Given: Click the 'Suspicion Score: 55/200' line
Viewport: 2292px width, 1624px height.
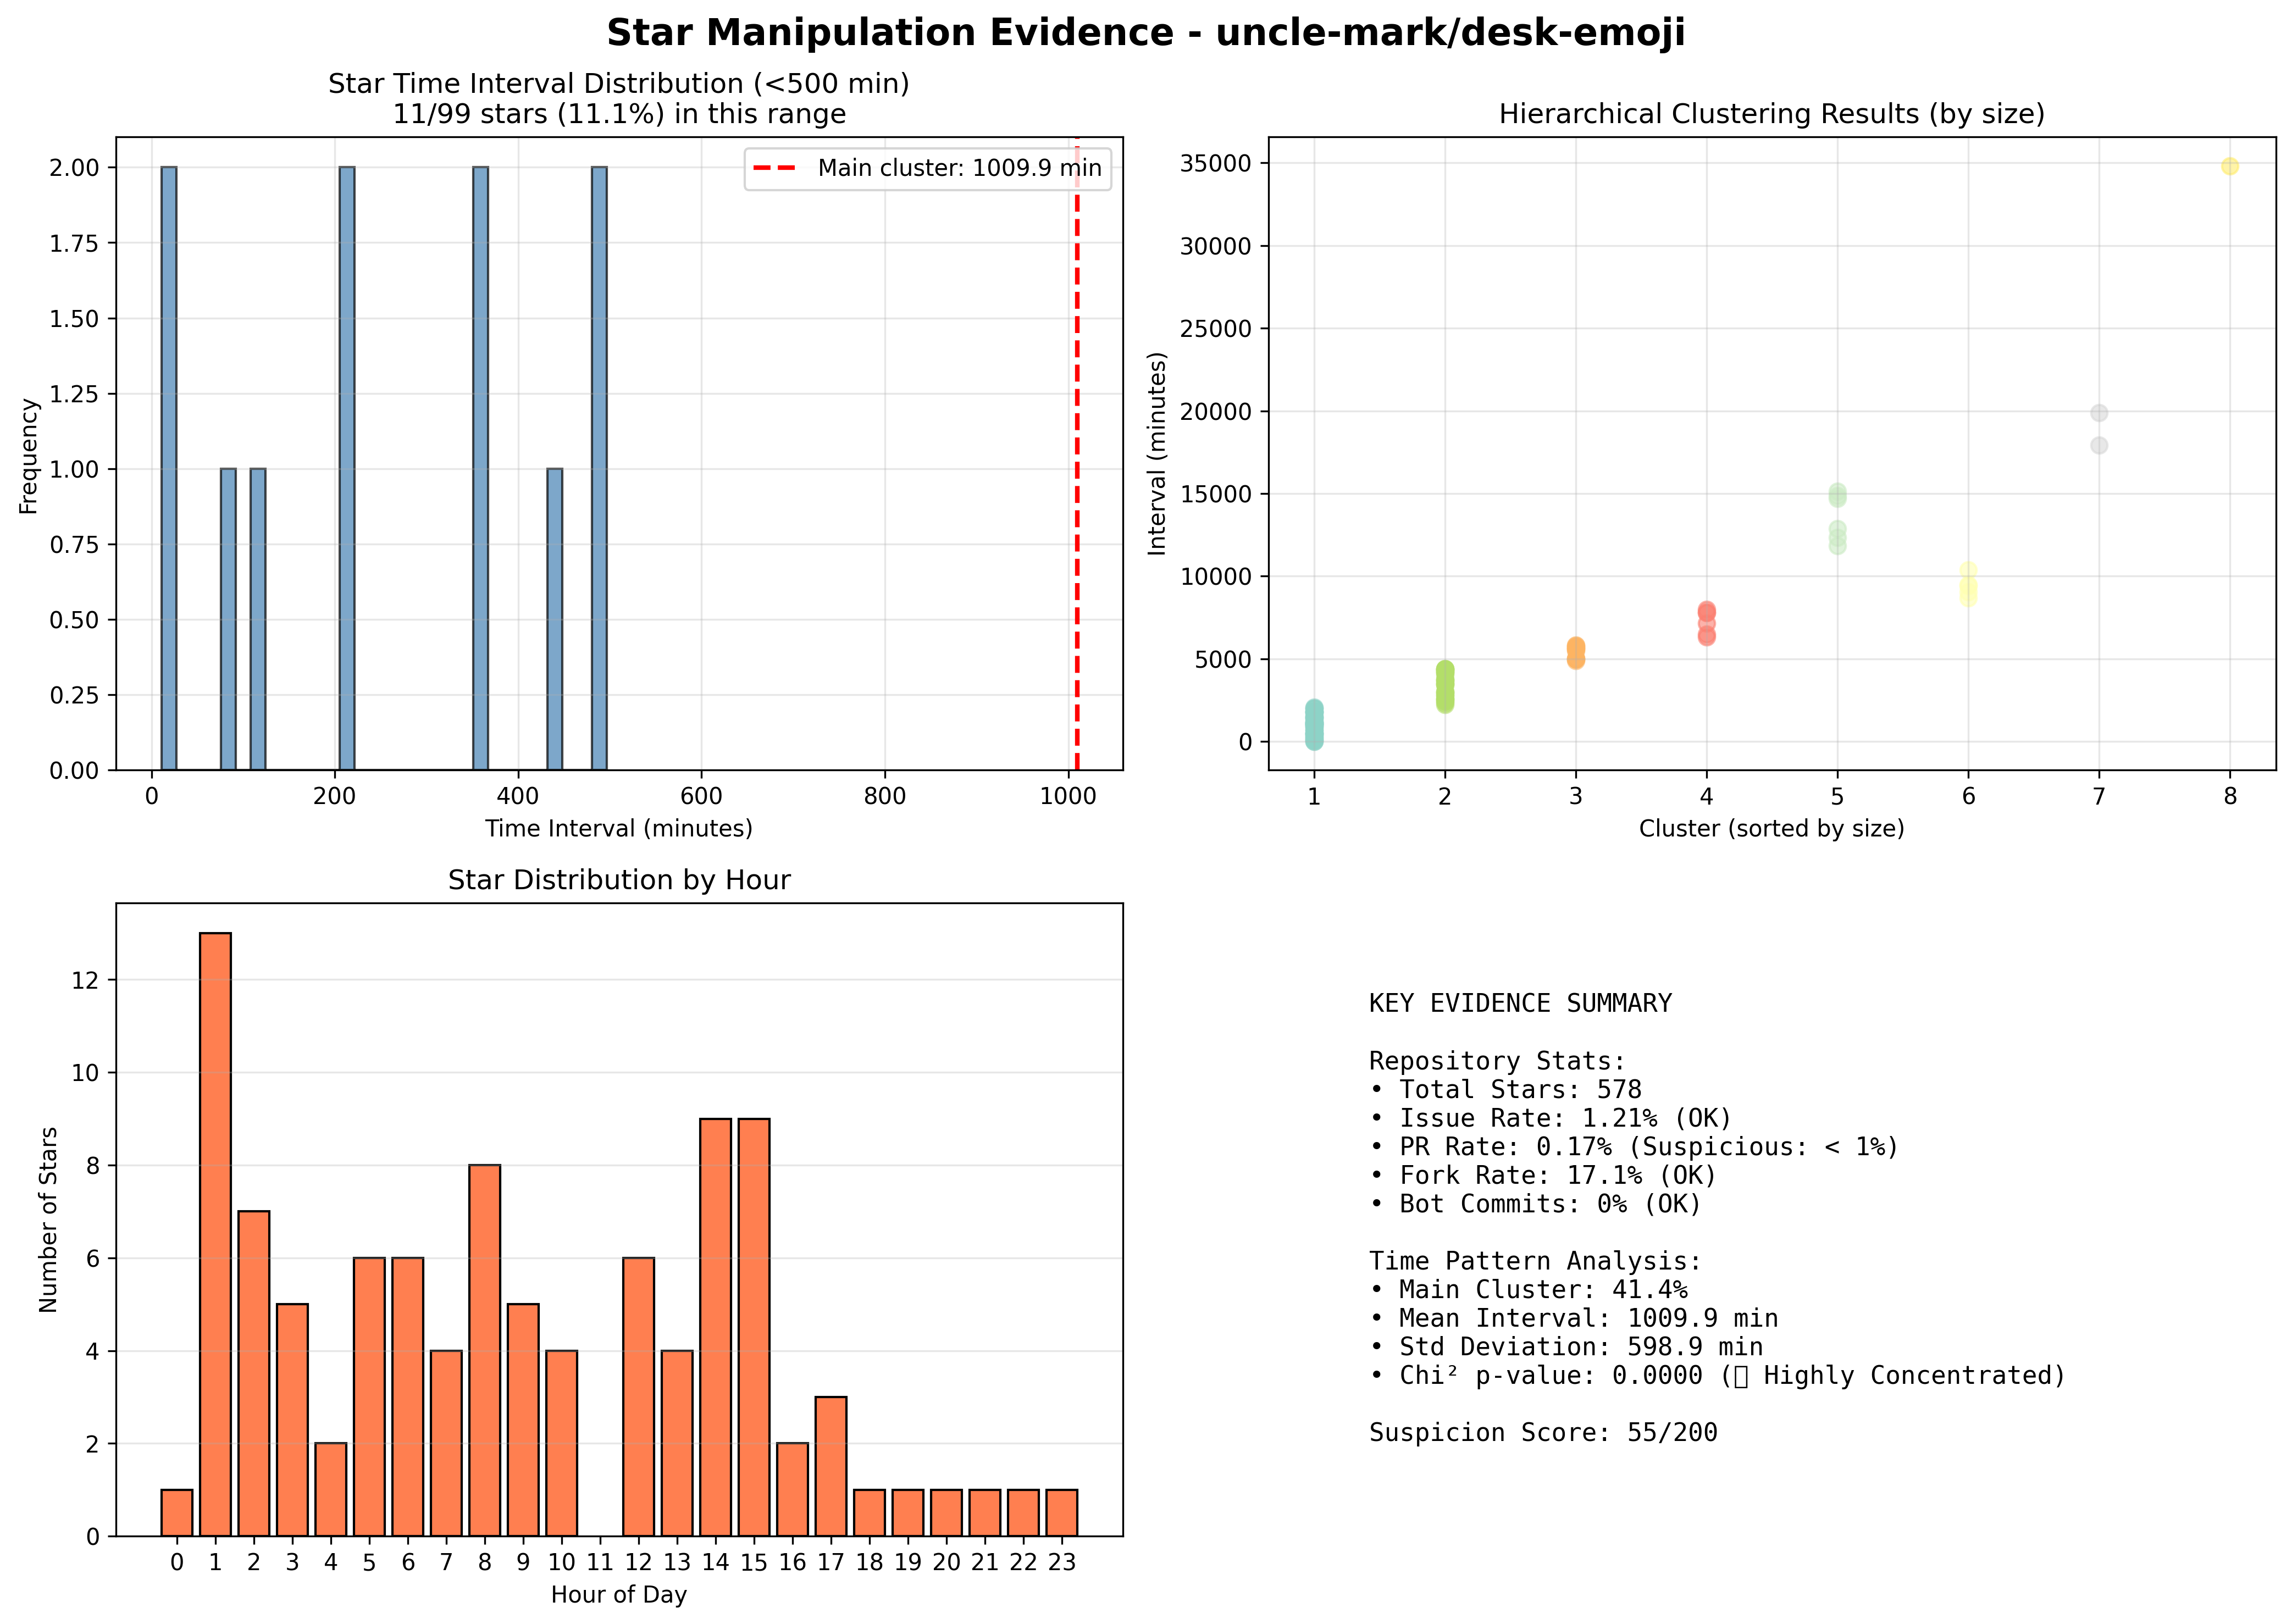Looking at the screenshot, I should pos(1543,1433).
